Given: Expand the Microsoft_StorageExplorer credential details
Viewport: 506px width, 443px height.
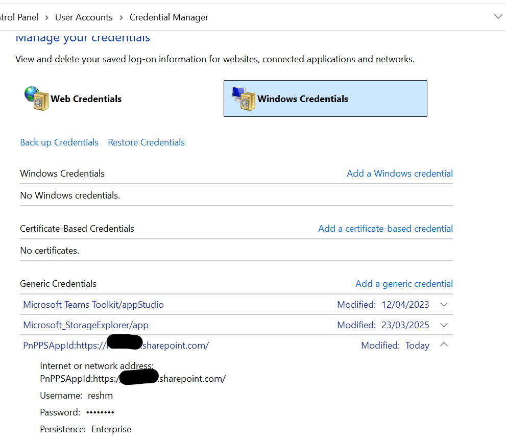Looking at the screenshot, I should tap(444, 325).
